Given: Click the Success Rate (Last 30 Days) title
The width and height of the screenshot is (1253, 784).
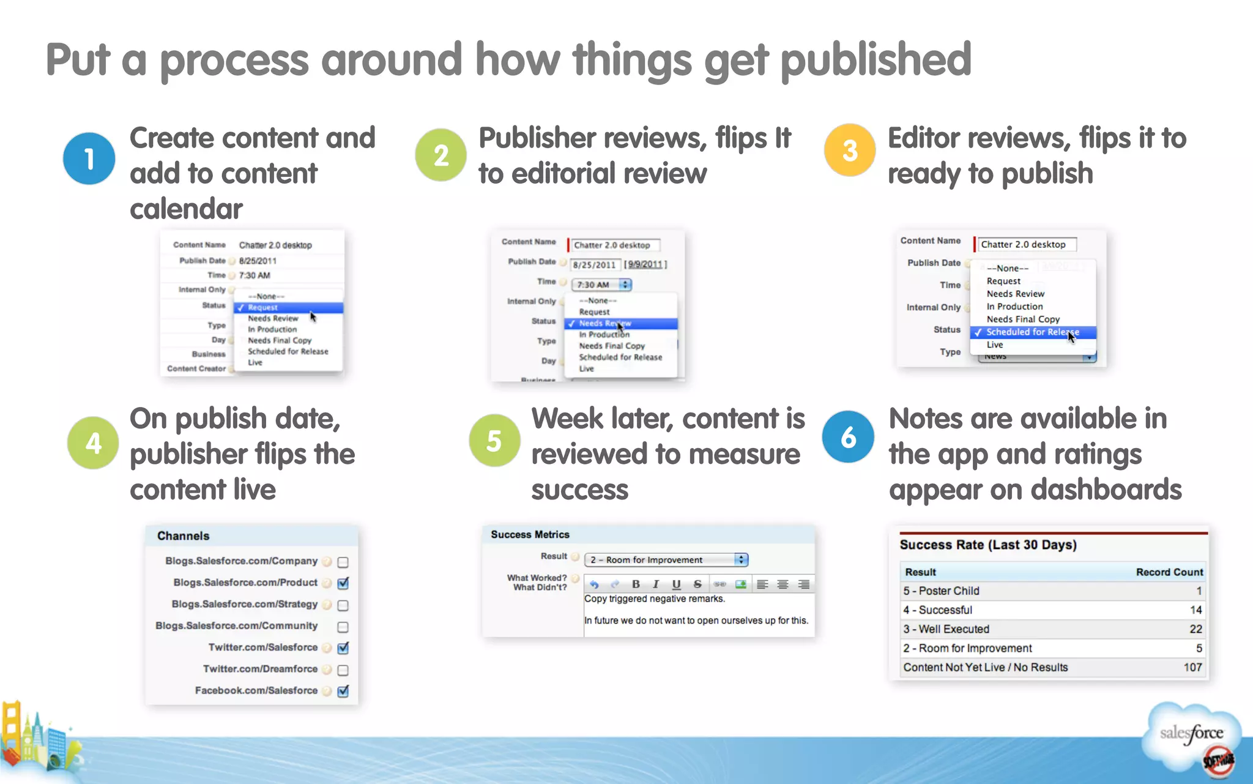Looking at the screenshot, I should click(x=988, y=545).
